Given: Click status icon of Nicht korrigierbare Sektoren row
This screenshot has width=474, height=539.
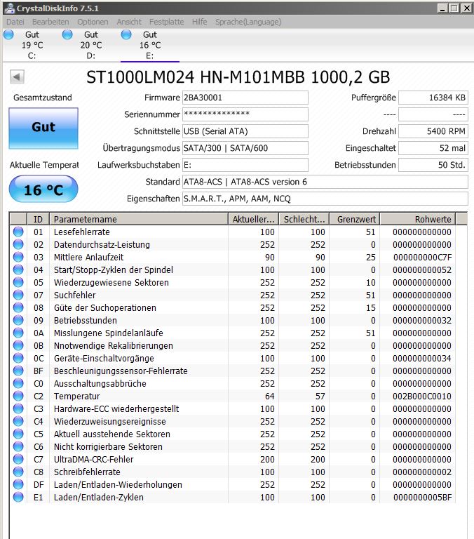Looking at the screenshot, I should 18,447.
